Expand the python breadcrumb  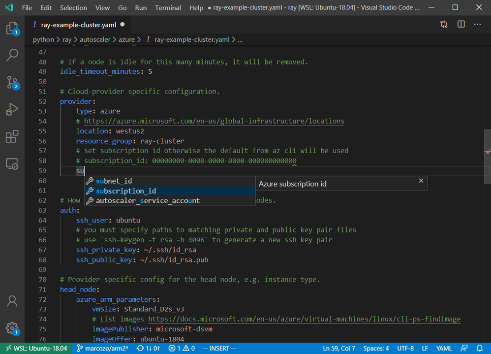43,39
